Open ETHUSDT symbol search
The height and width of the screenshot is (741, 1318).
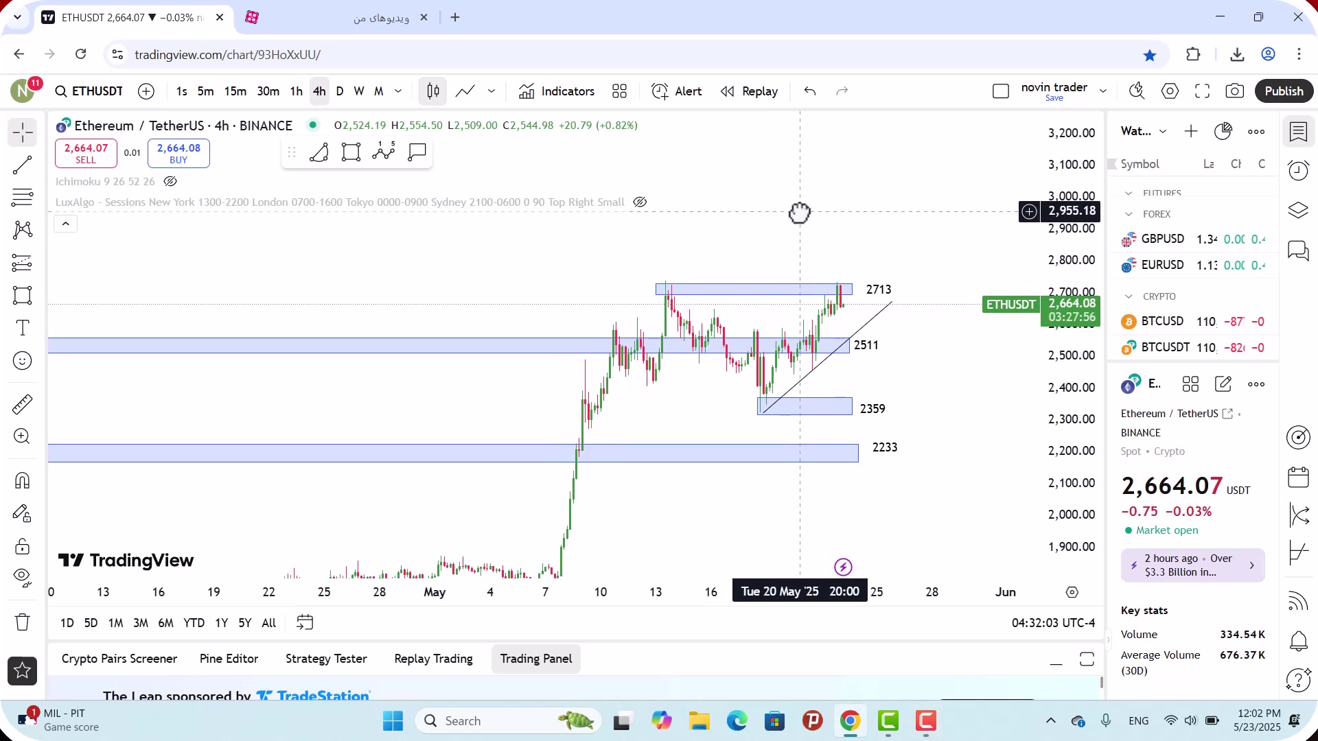coord(89,91)
